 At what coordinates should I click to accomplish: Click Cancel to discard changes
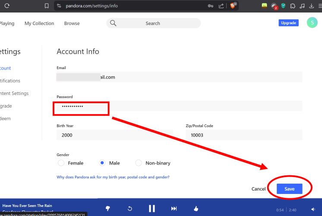[x=259, y=189]
